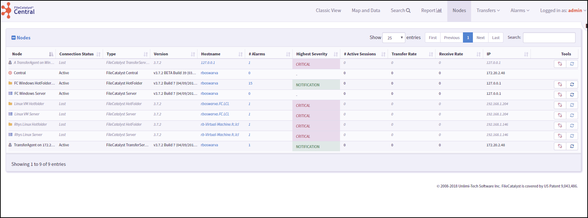View the 15 alarms for FC Windows HotFolder
Screen dimensions: 588x218
click(250, 83)
